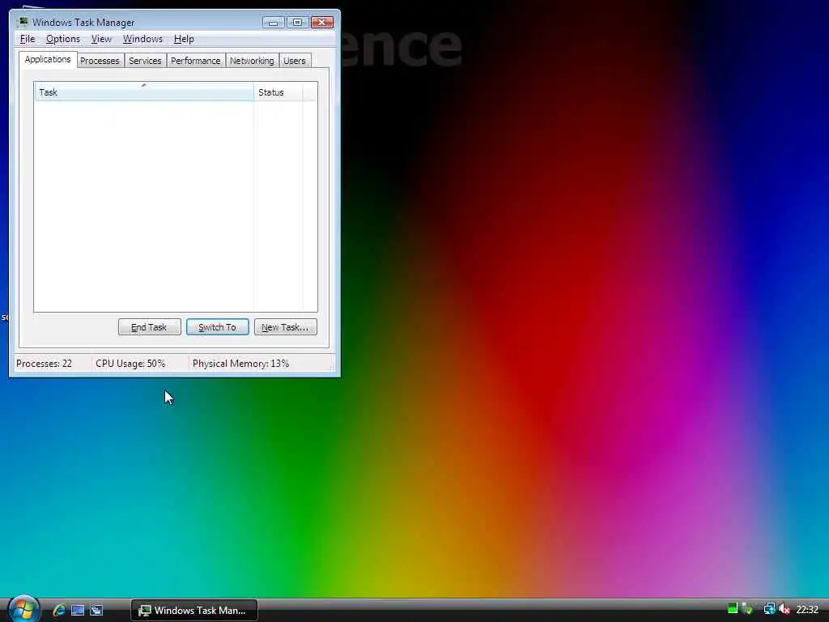Image resolution: width=829 pixels, height=622 pixels.
Task: Click the tray icon with green checkmark
Action: [747, 609]
